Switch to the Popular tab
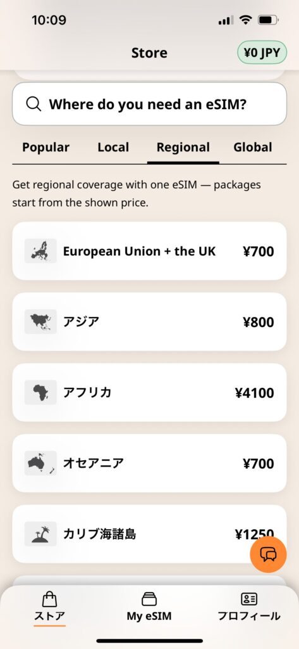Image resolution: width=299 pixels, height=649 pixels. [46, 147]
